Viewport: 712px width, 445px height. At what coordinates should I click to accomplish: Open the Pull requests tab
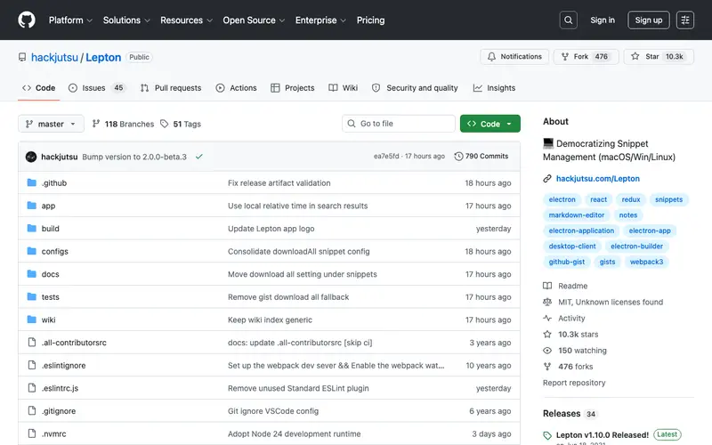coord(171,88)
